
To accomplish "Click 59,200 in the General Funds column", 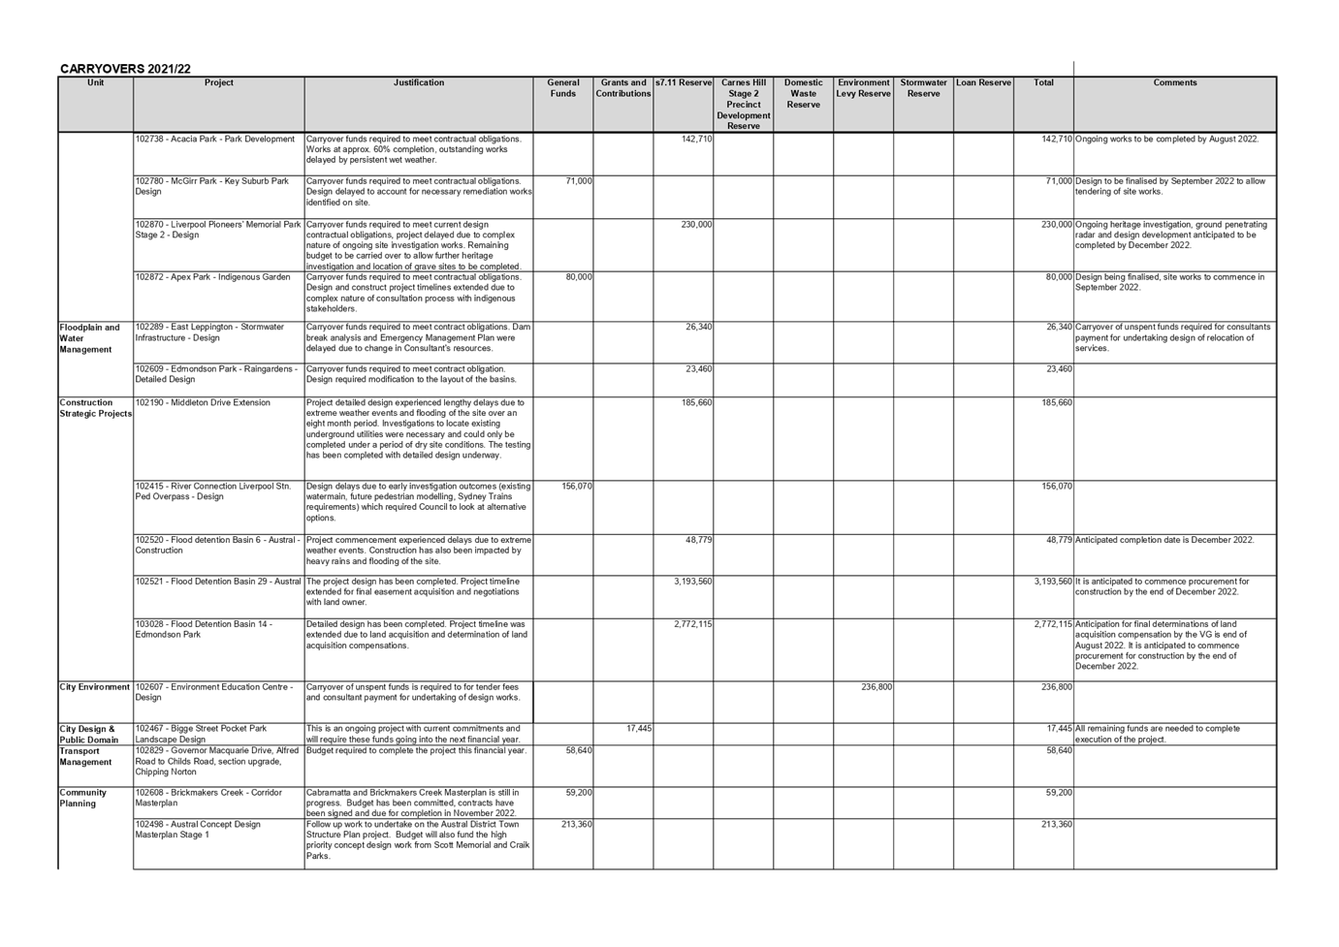I will pyautogui.click(x=579, y=793).
